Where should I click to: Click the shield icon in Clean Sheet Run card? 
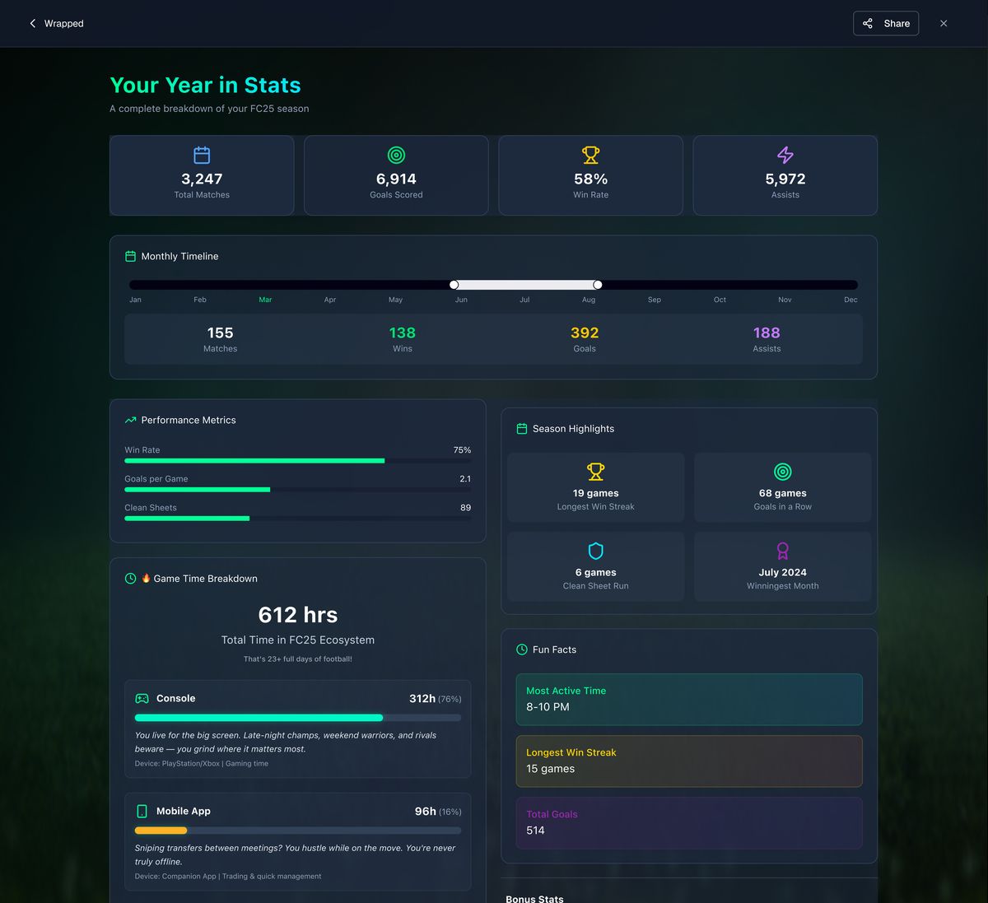coord(596,551)
